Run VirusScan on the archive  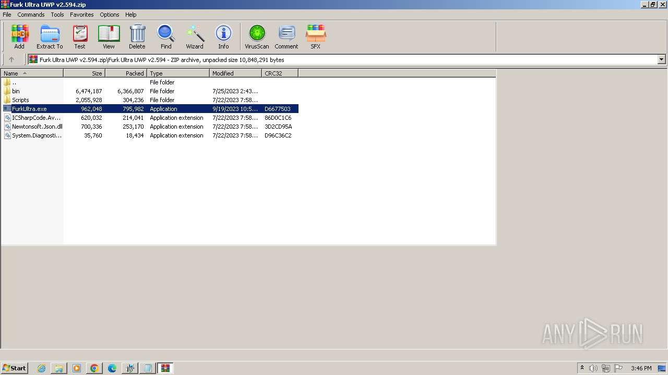click(x=257, y=36)
